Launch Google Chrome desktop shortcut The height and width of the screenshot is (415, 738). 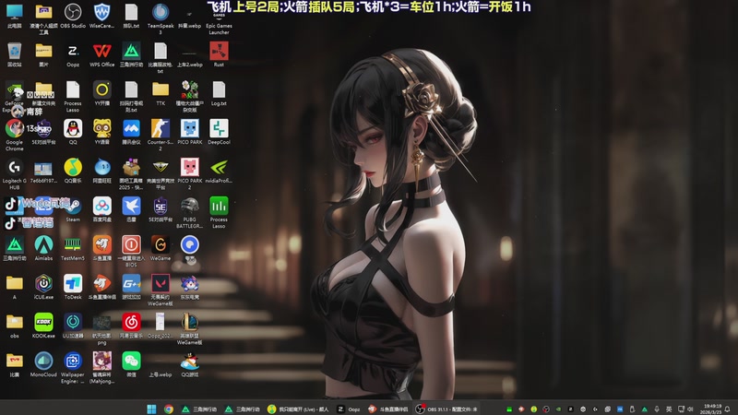click(x=15, y=135)
